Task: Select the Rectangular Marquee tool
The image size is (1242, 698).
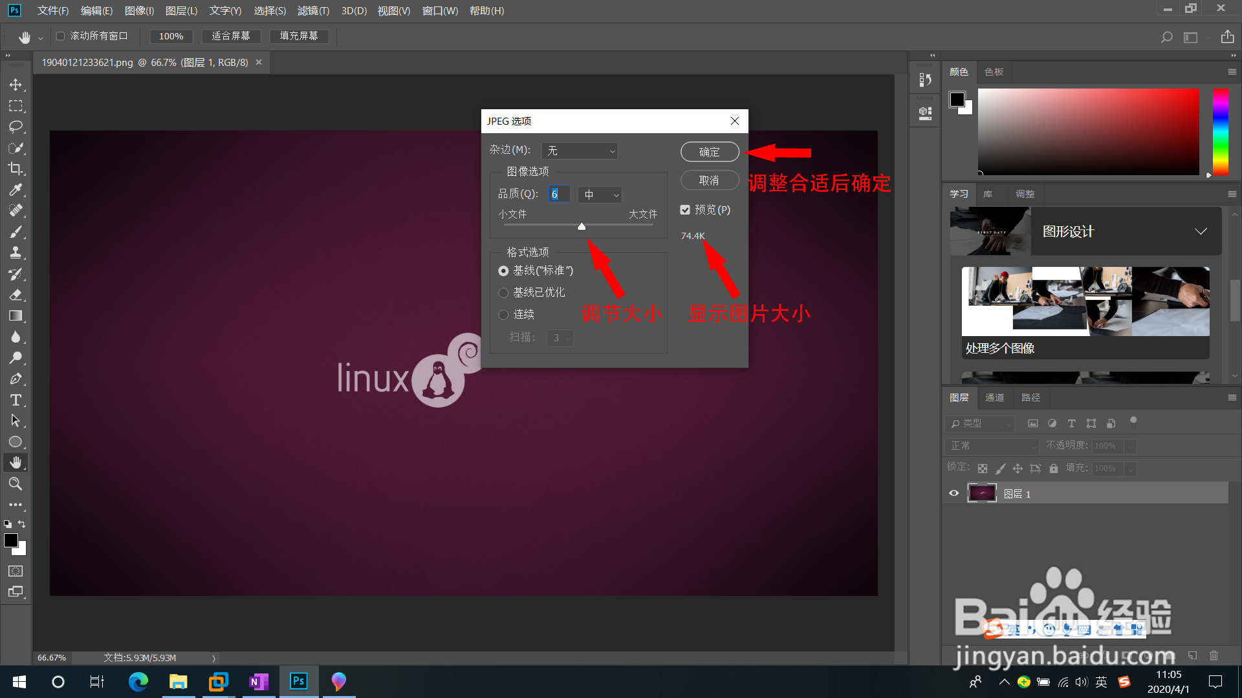Action: [x=16, y=105]
